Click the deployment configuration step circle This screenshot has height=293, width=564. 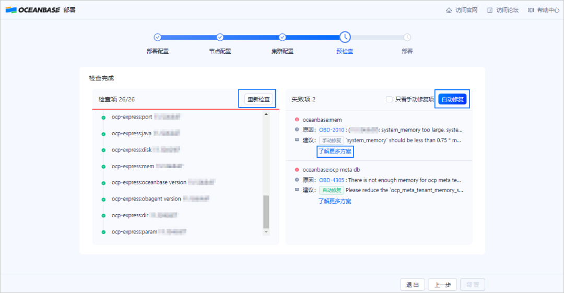(x=157, y=37)
